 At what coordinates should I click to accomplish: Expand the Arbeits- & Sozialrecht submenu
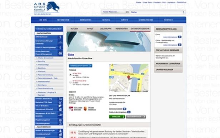(x=49, y=58)
